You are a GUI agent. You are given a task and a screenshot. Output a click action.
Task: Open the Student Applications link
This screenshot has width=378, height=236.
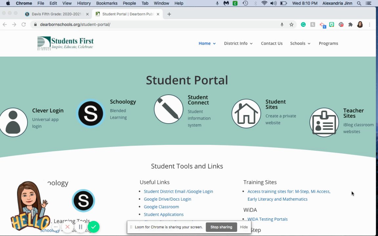tap(164, 214)
